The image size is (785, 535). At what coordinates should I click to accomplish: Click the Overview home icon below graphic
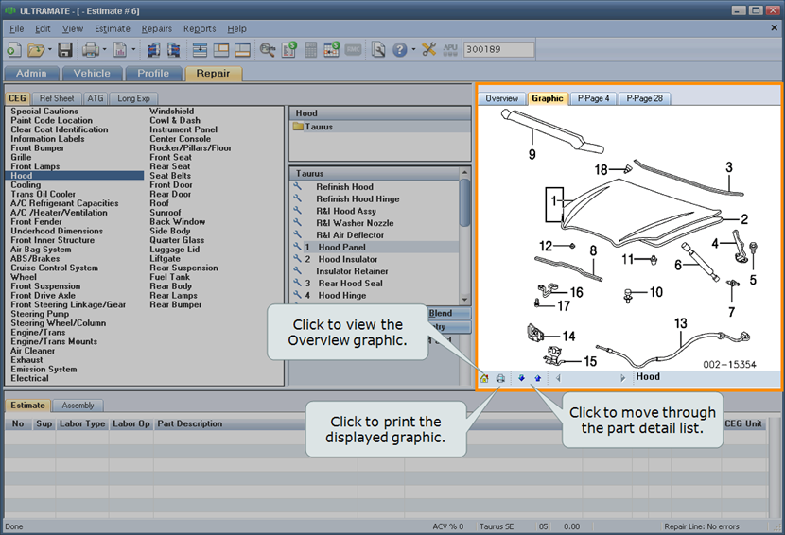pyautogui.click(x=484, y=378)
